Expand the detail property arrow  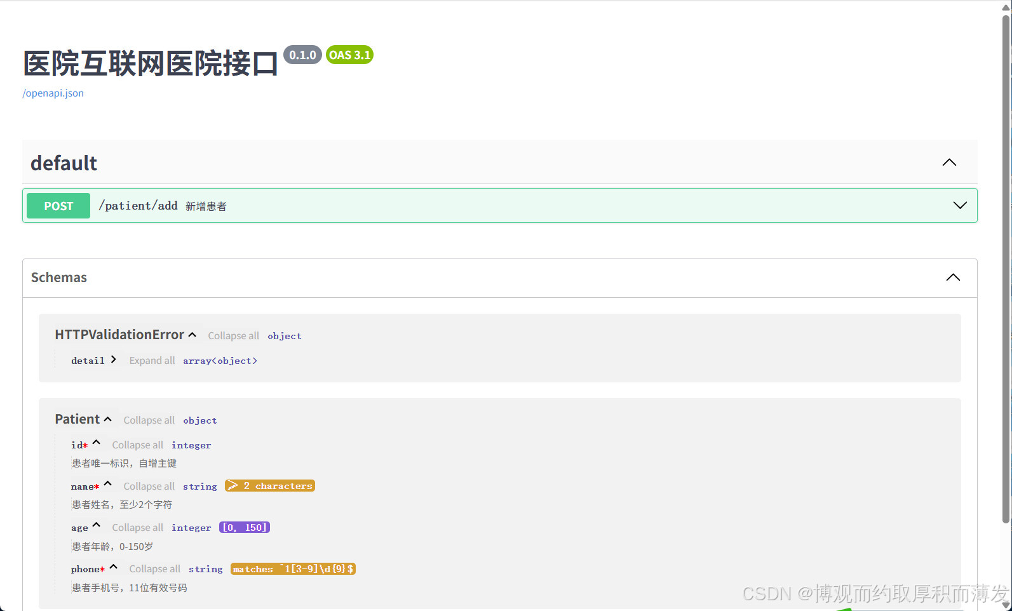[113, 359]
